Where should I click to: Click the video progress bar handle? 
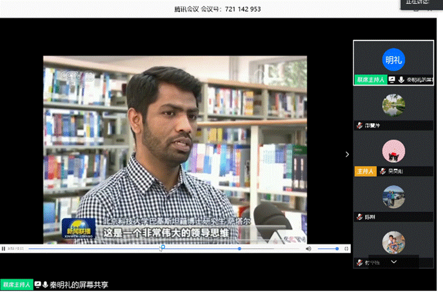click(162, 248)
